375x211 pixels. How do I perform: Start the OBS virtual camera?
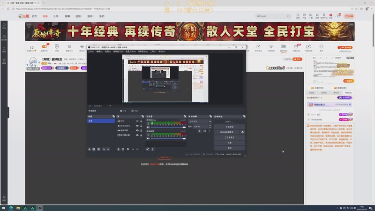pos(227,132)
